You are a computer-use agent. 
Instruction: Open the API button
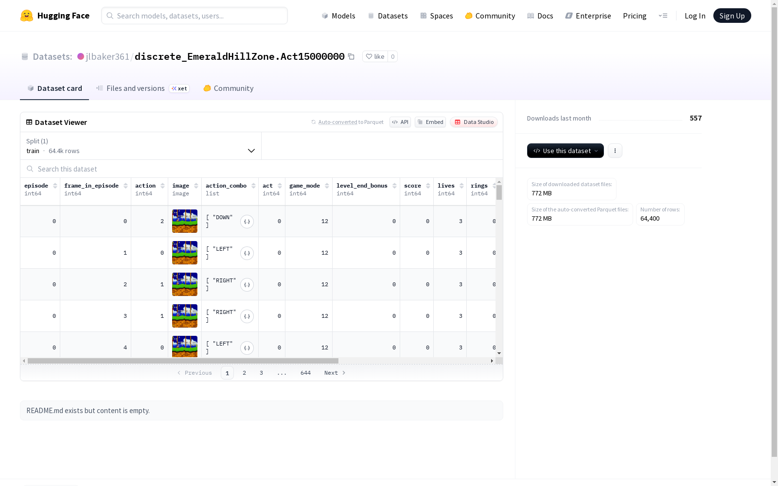400,122
